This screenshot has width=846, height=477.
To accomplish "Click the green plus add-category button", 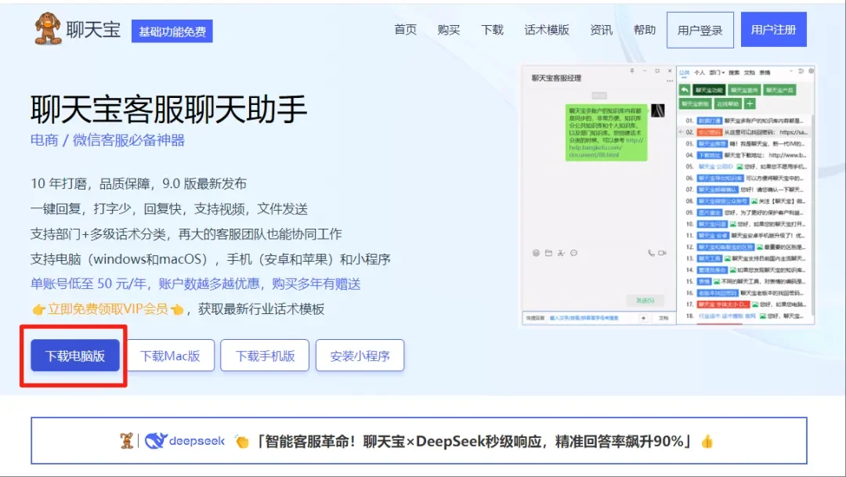I will point(750,103).
